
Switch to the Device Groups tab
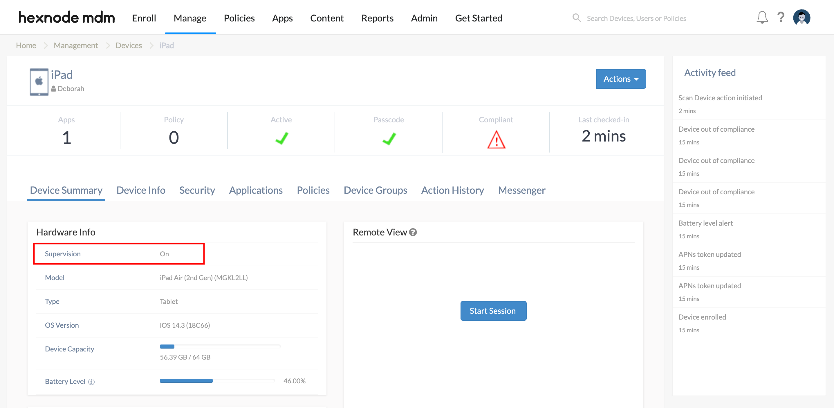pos(376,190)
